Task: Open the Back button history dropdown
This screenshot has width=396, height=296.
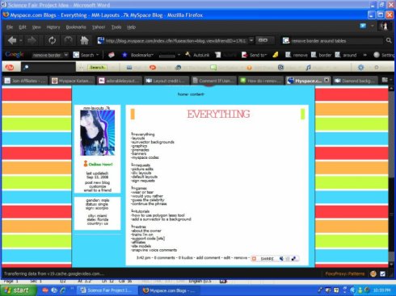Action: (21, 40)
